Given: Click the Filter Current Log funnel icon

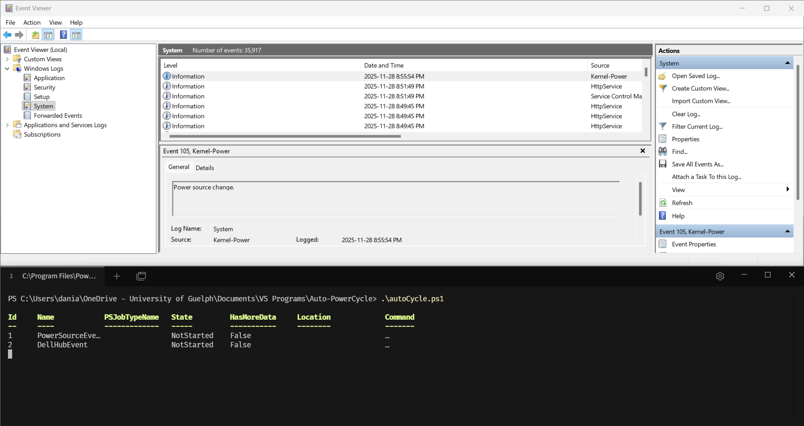Looking at the screenshot, I should coord(663,126).
